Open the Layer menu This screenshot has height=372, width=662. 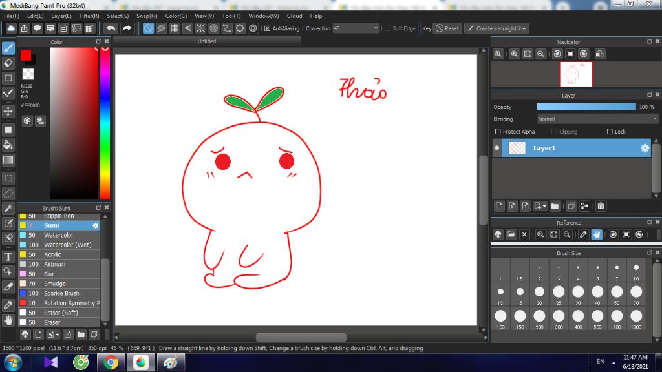[61, 15]
